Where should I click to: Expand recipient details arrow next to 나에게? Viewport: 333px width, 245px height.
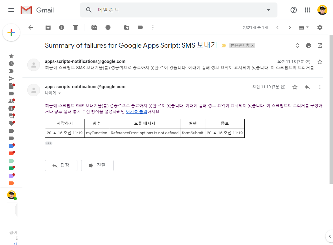[x=60, y=93]
